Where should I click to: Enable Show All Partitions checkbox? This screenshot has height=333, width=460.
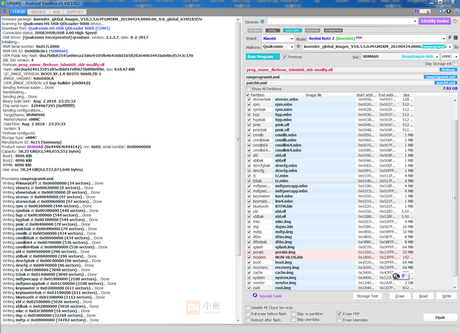point(249,89)
